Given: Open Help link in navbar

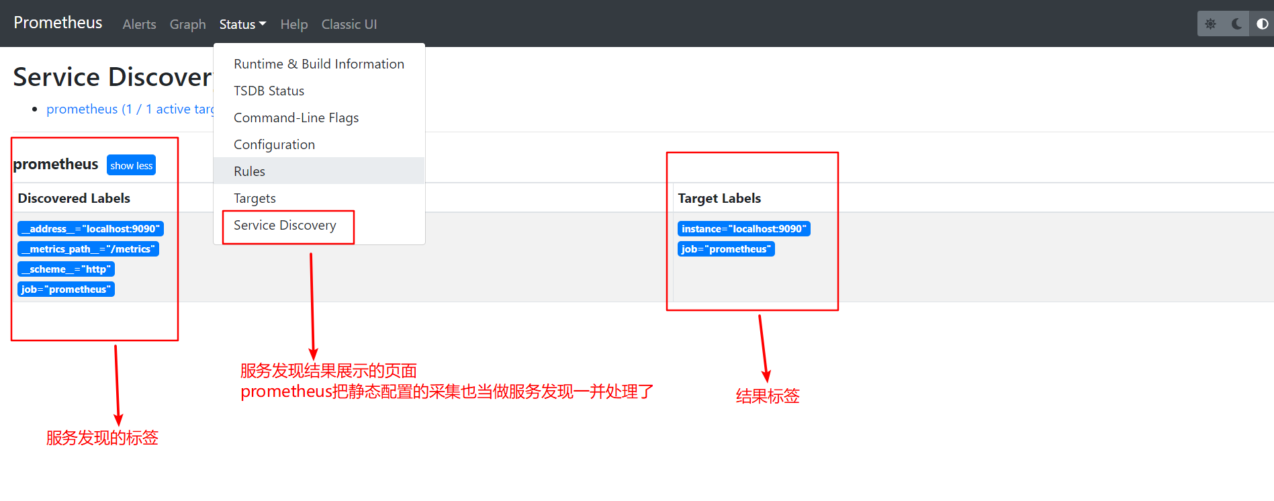Looking at the screenshot, I should (x=294, y=24).
